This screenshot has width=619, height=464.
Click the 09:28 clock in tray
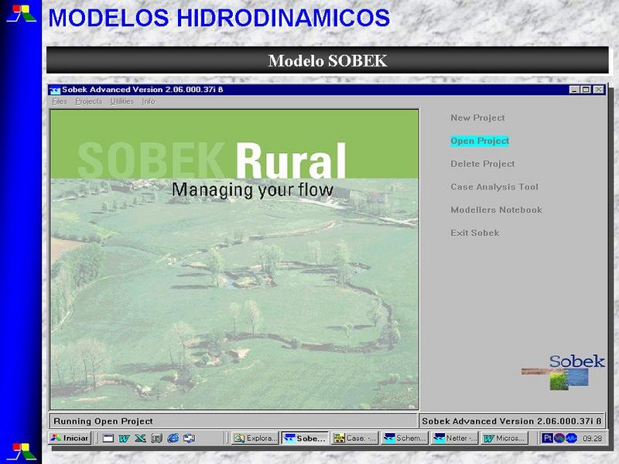pyautogui.click(x=592, y=438)
